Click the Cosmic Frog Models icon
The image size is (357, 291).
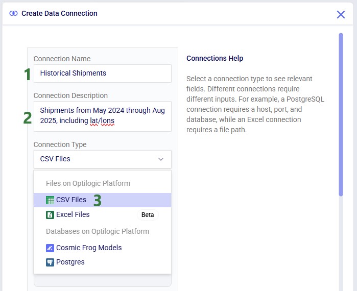[x=50, y=248]
